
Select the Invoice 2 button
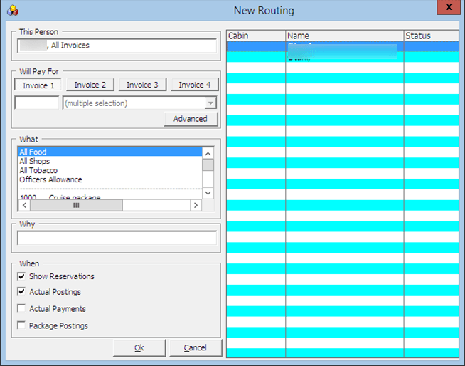[90, 85]
